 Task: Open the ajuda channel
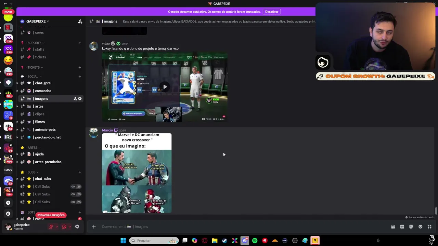51,154
